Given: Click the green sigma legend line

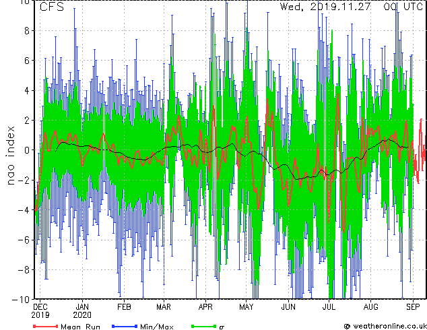Looking at the screenshot, I should (204, 326).
